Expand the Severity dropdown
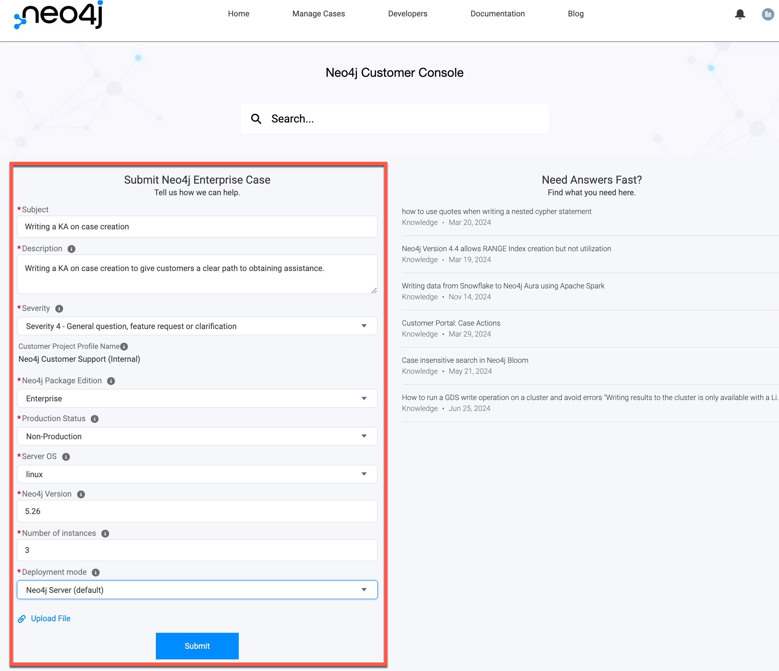779x671 pixels. coord(197,326)
